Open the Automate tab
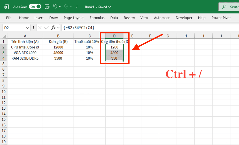This screenshot has width=239, height=145. [162, 18]
